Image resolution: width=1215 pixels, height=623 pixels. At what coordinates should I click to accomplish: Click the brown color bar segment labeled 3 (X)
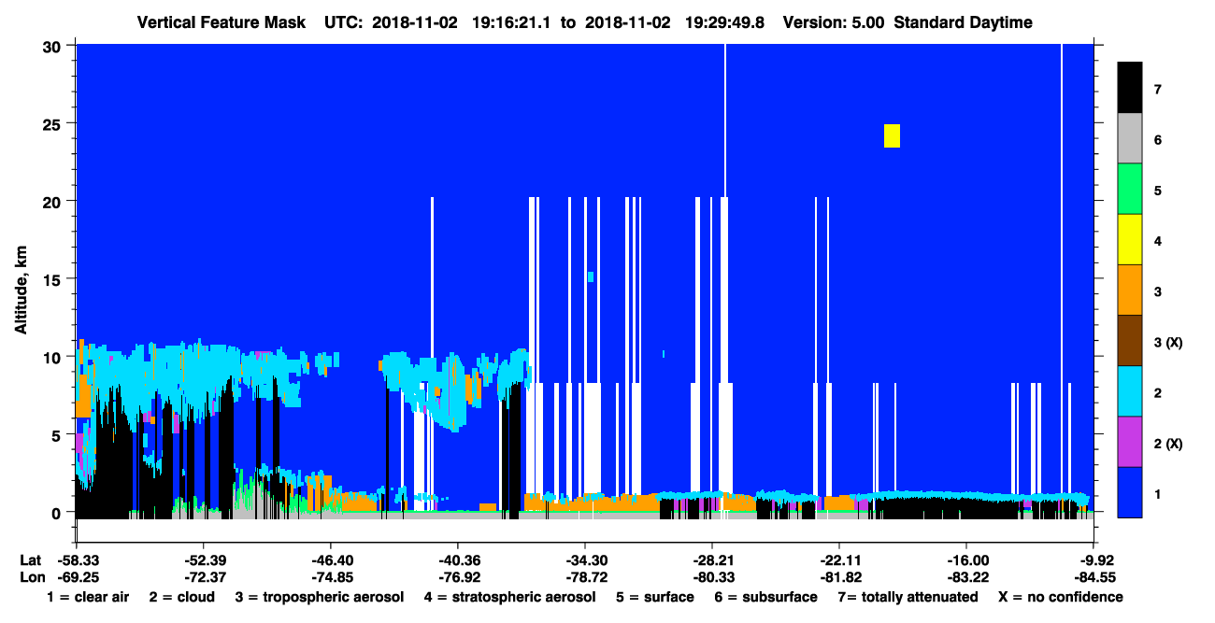click(x=1130, y=341)
